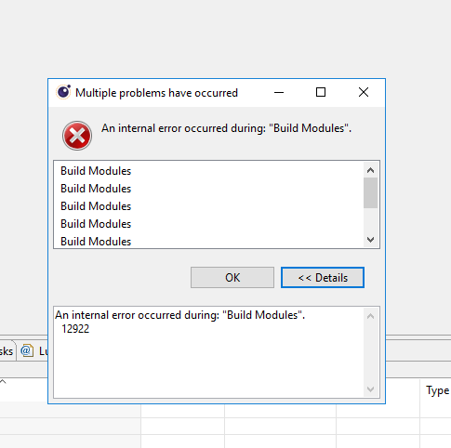Collapse details with the << Details button

(323, 277)
